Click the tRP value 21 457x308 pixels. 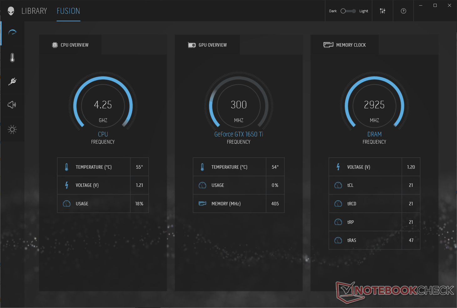pyautogui.click(x=411, y=222)
